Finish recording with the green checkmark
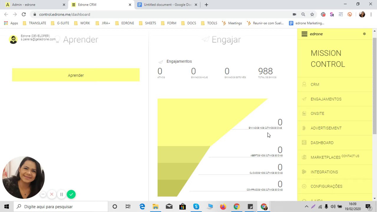This screenshot has height=212, width=377. tap(71, 194)
